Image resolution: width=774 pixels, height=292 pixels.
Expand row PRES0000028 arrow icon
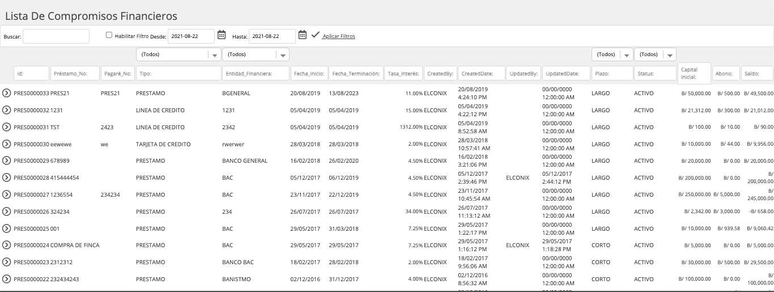pos(7,177)
